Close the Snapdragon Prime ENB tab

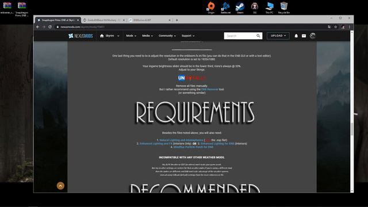tap(78, 20)
